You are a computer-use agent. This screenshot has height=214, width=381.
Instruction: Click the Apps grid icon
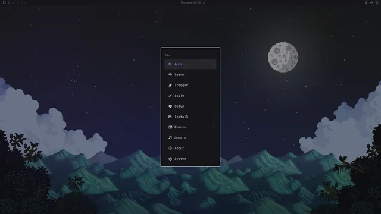pos(170,64)
